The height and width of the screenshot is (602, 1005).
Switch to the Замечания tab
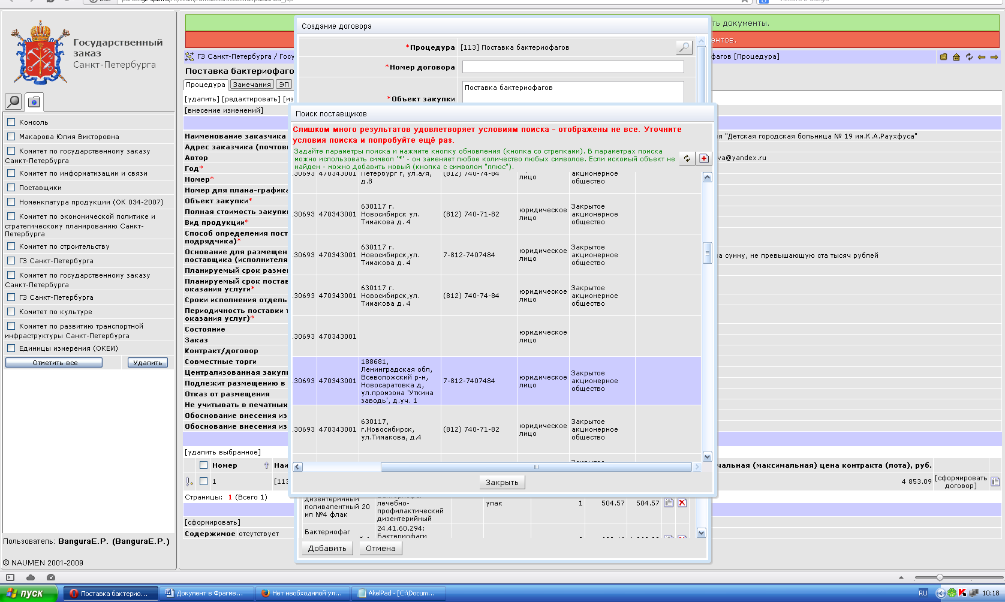(252, 85)
